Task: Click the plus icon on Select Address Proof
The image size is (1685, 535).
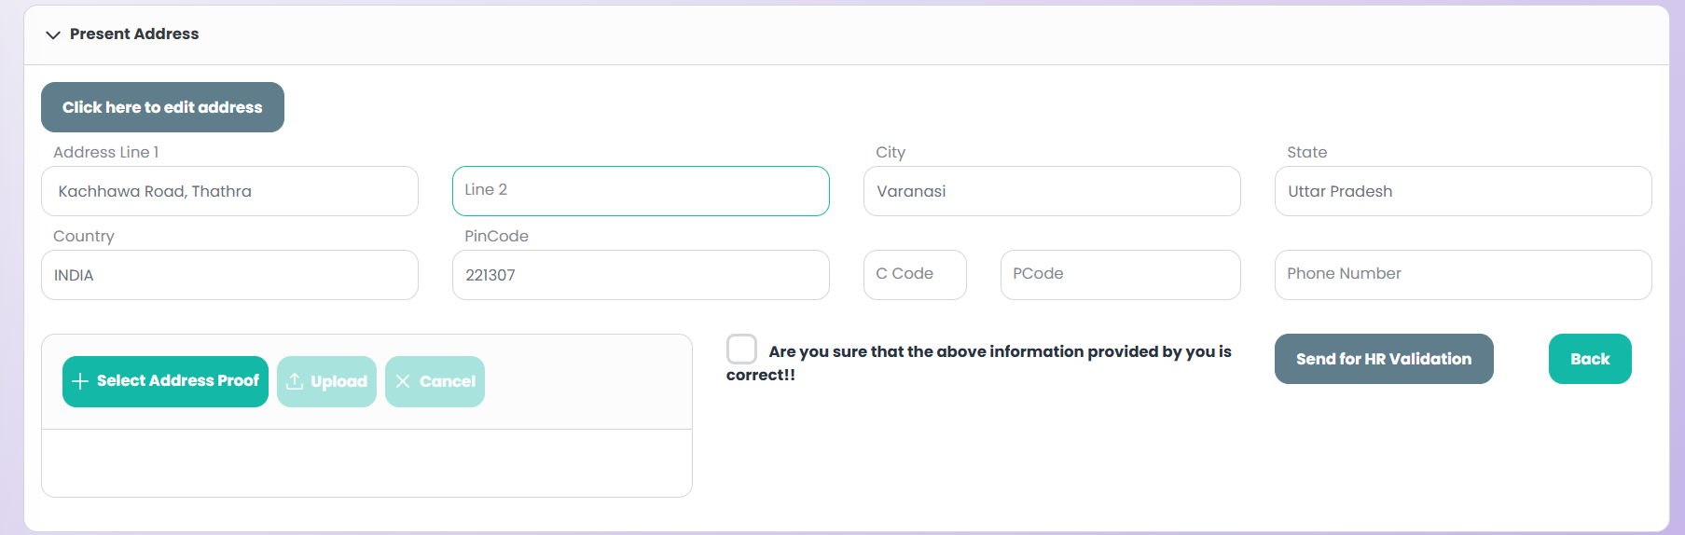Action: [x=80, y=381]
